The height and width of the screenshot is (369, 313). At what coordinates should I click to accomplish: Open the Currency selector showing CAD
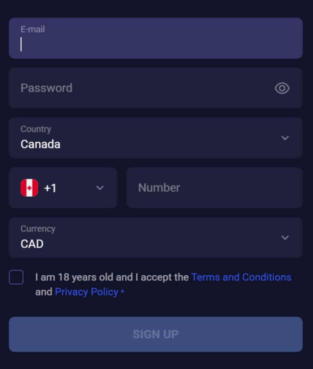click(144, 238)
